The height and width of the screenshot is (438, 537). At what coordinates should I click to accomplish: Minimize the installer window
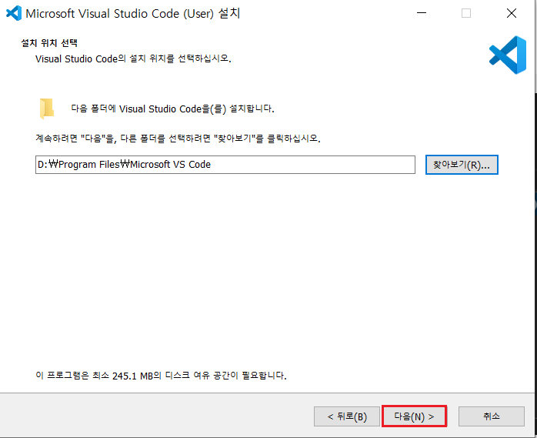(x=421, y=13)
